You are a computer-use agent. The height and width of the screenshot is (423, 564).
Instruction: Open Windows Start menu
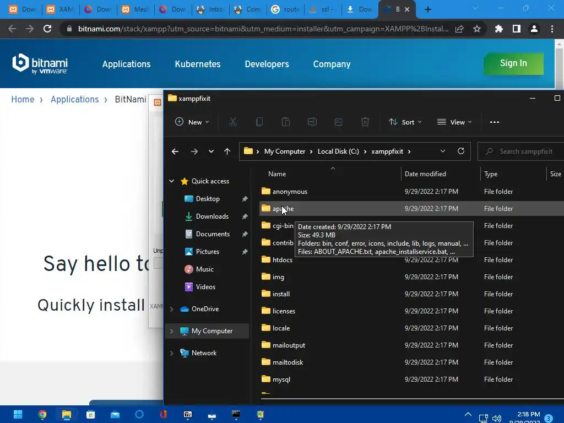[18, 415]
